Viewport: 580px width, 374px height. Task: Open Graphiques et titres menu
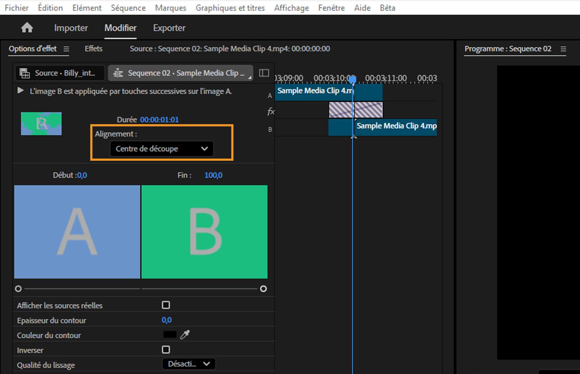[230, 8]
